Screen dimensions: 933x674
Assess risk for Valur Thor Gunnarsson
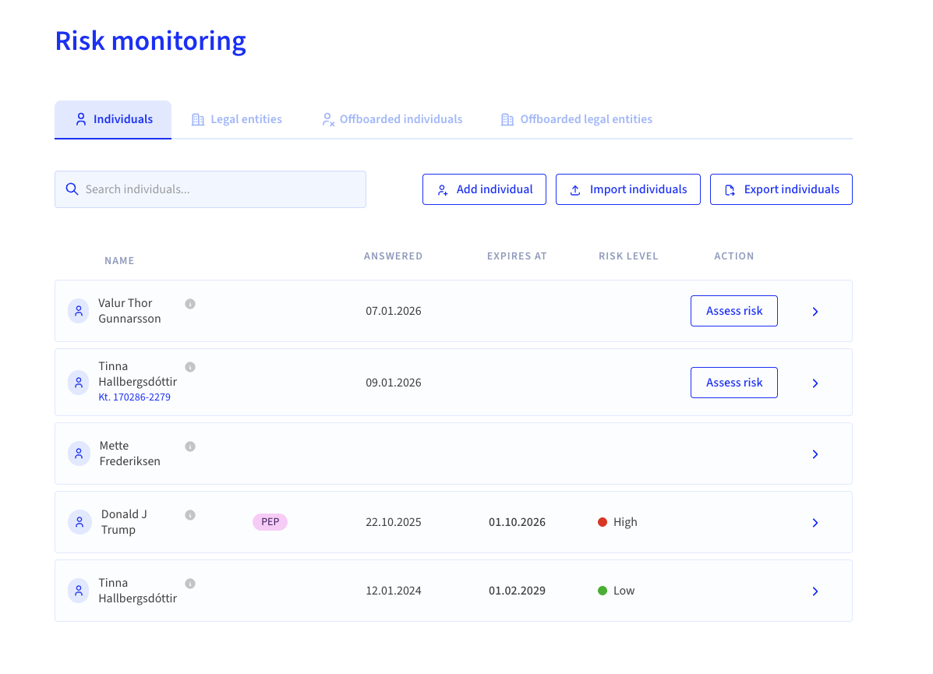(734, 311)
